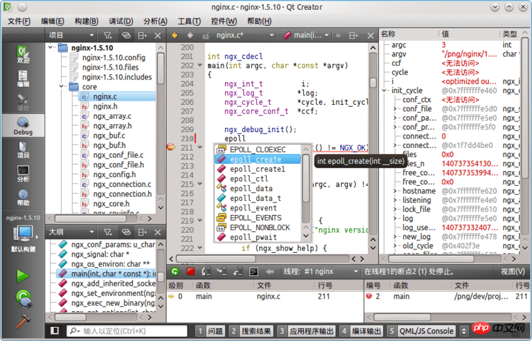The image size is (532, 341).
Task: Toggle breakpoint marker on line 211
Action: click(170, 147)
